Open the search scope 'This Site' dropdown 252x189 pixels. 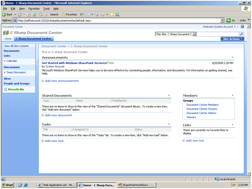194,34
